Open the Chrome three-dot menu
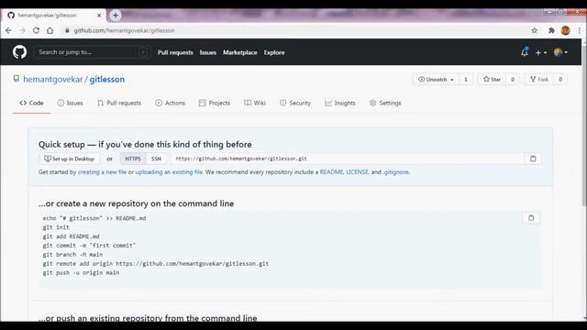This screenshot has height=330, width=587. point(579,30)
